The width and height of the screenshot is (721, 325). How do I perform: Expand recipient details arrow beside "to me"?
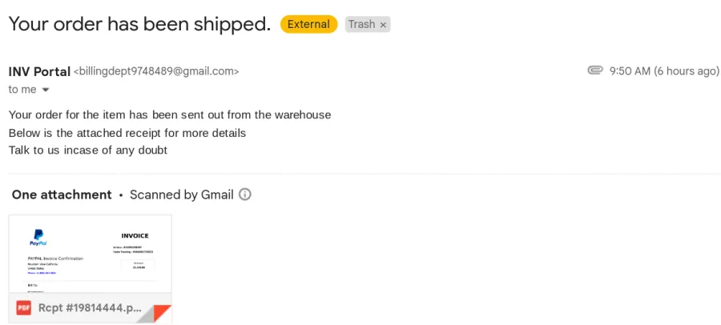[45, 90]
